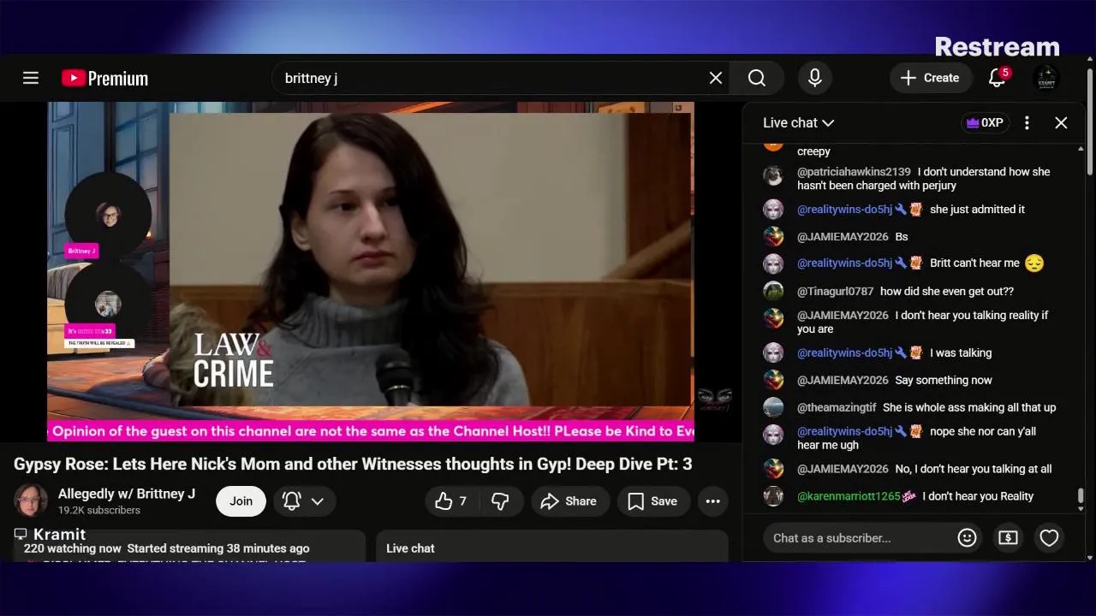Click 'She is whole ass making all that up' message

coord(969,407)
